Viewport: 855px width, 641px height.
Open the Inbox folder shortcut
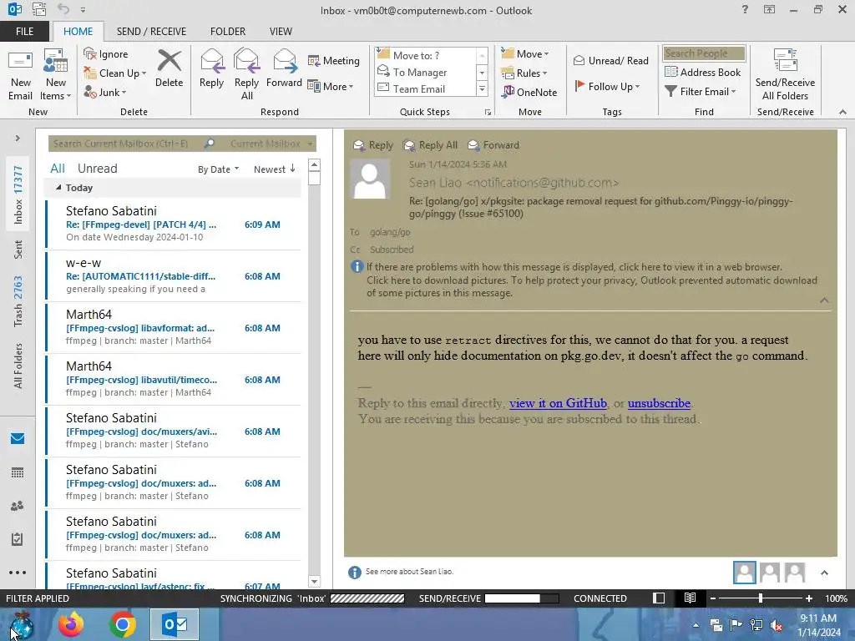(x=18, y=195)
